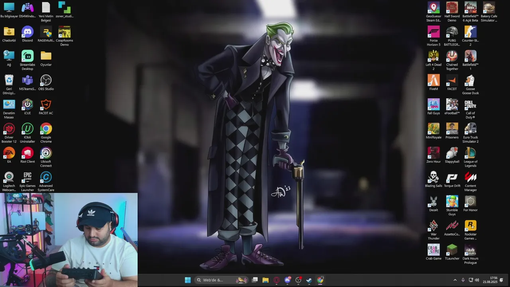The image size is (510, 287).
Task: Launch FACEIT AC shortcut
Action: pyautogui.click(x=46, y=107)
